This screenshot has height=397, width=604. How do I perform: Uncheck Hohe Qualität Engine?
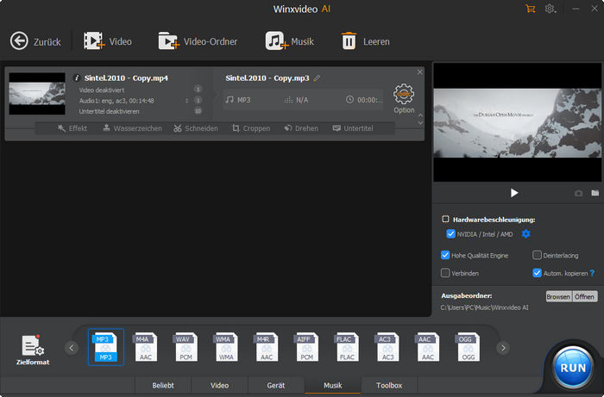click(445, 255)
